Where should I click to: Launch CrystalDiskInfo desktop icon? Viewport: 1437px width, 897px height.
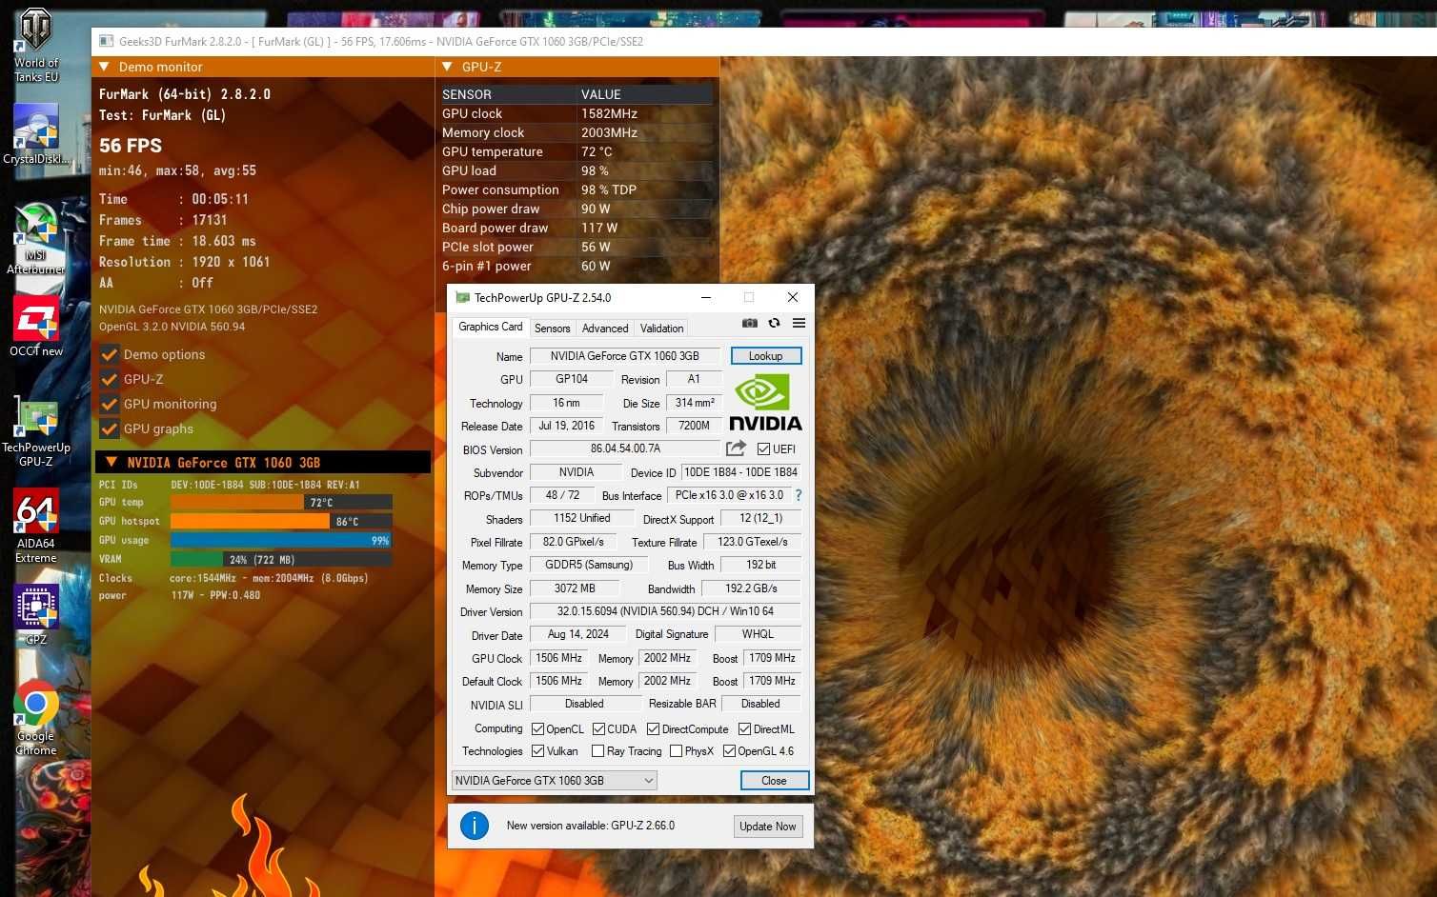pos(36,131)
